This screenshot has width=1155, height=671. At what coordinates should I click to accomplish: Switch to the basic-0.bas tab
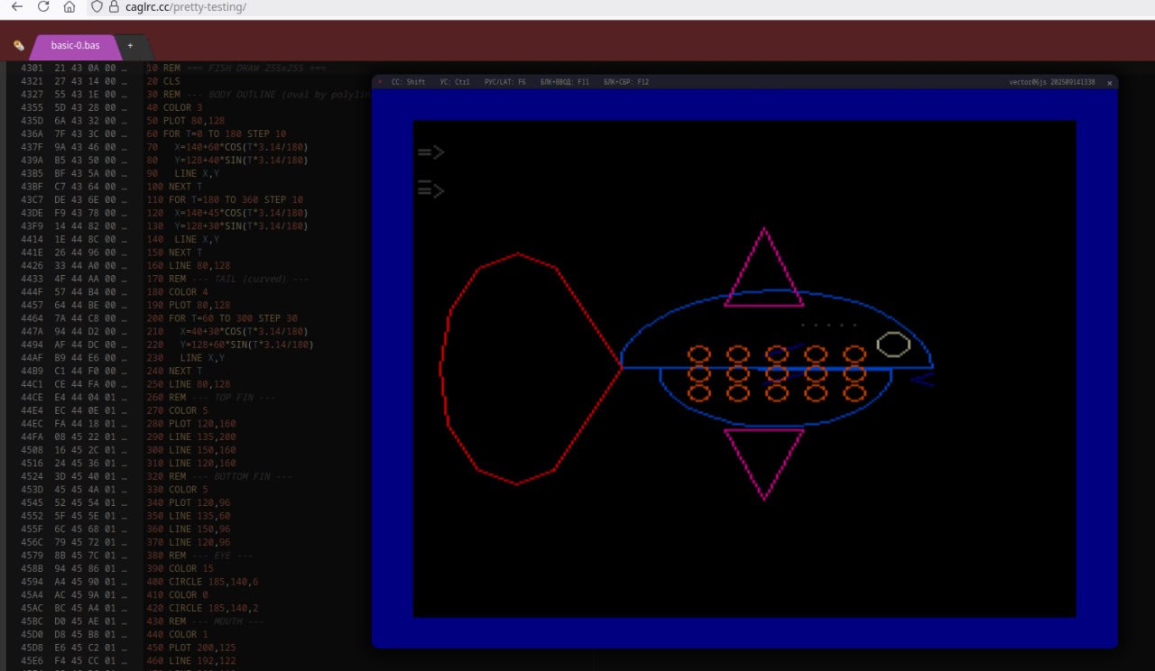tap(75, 45)
